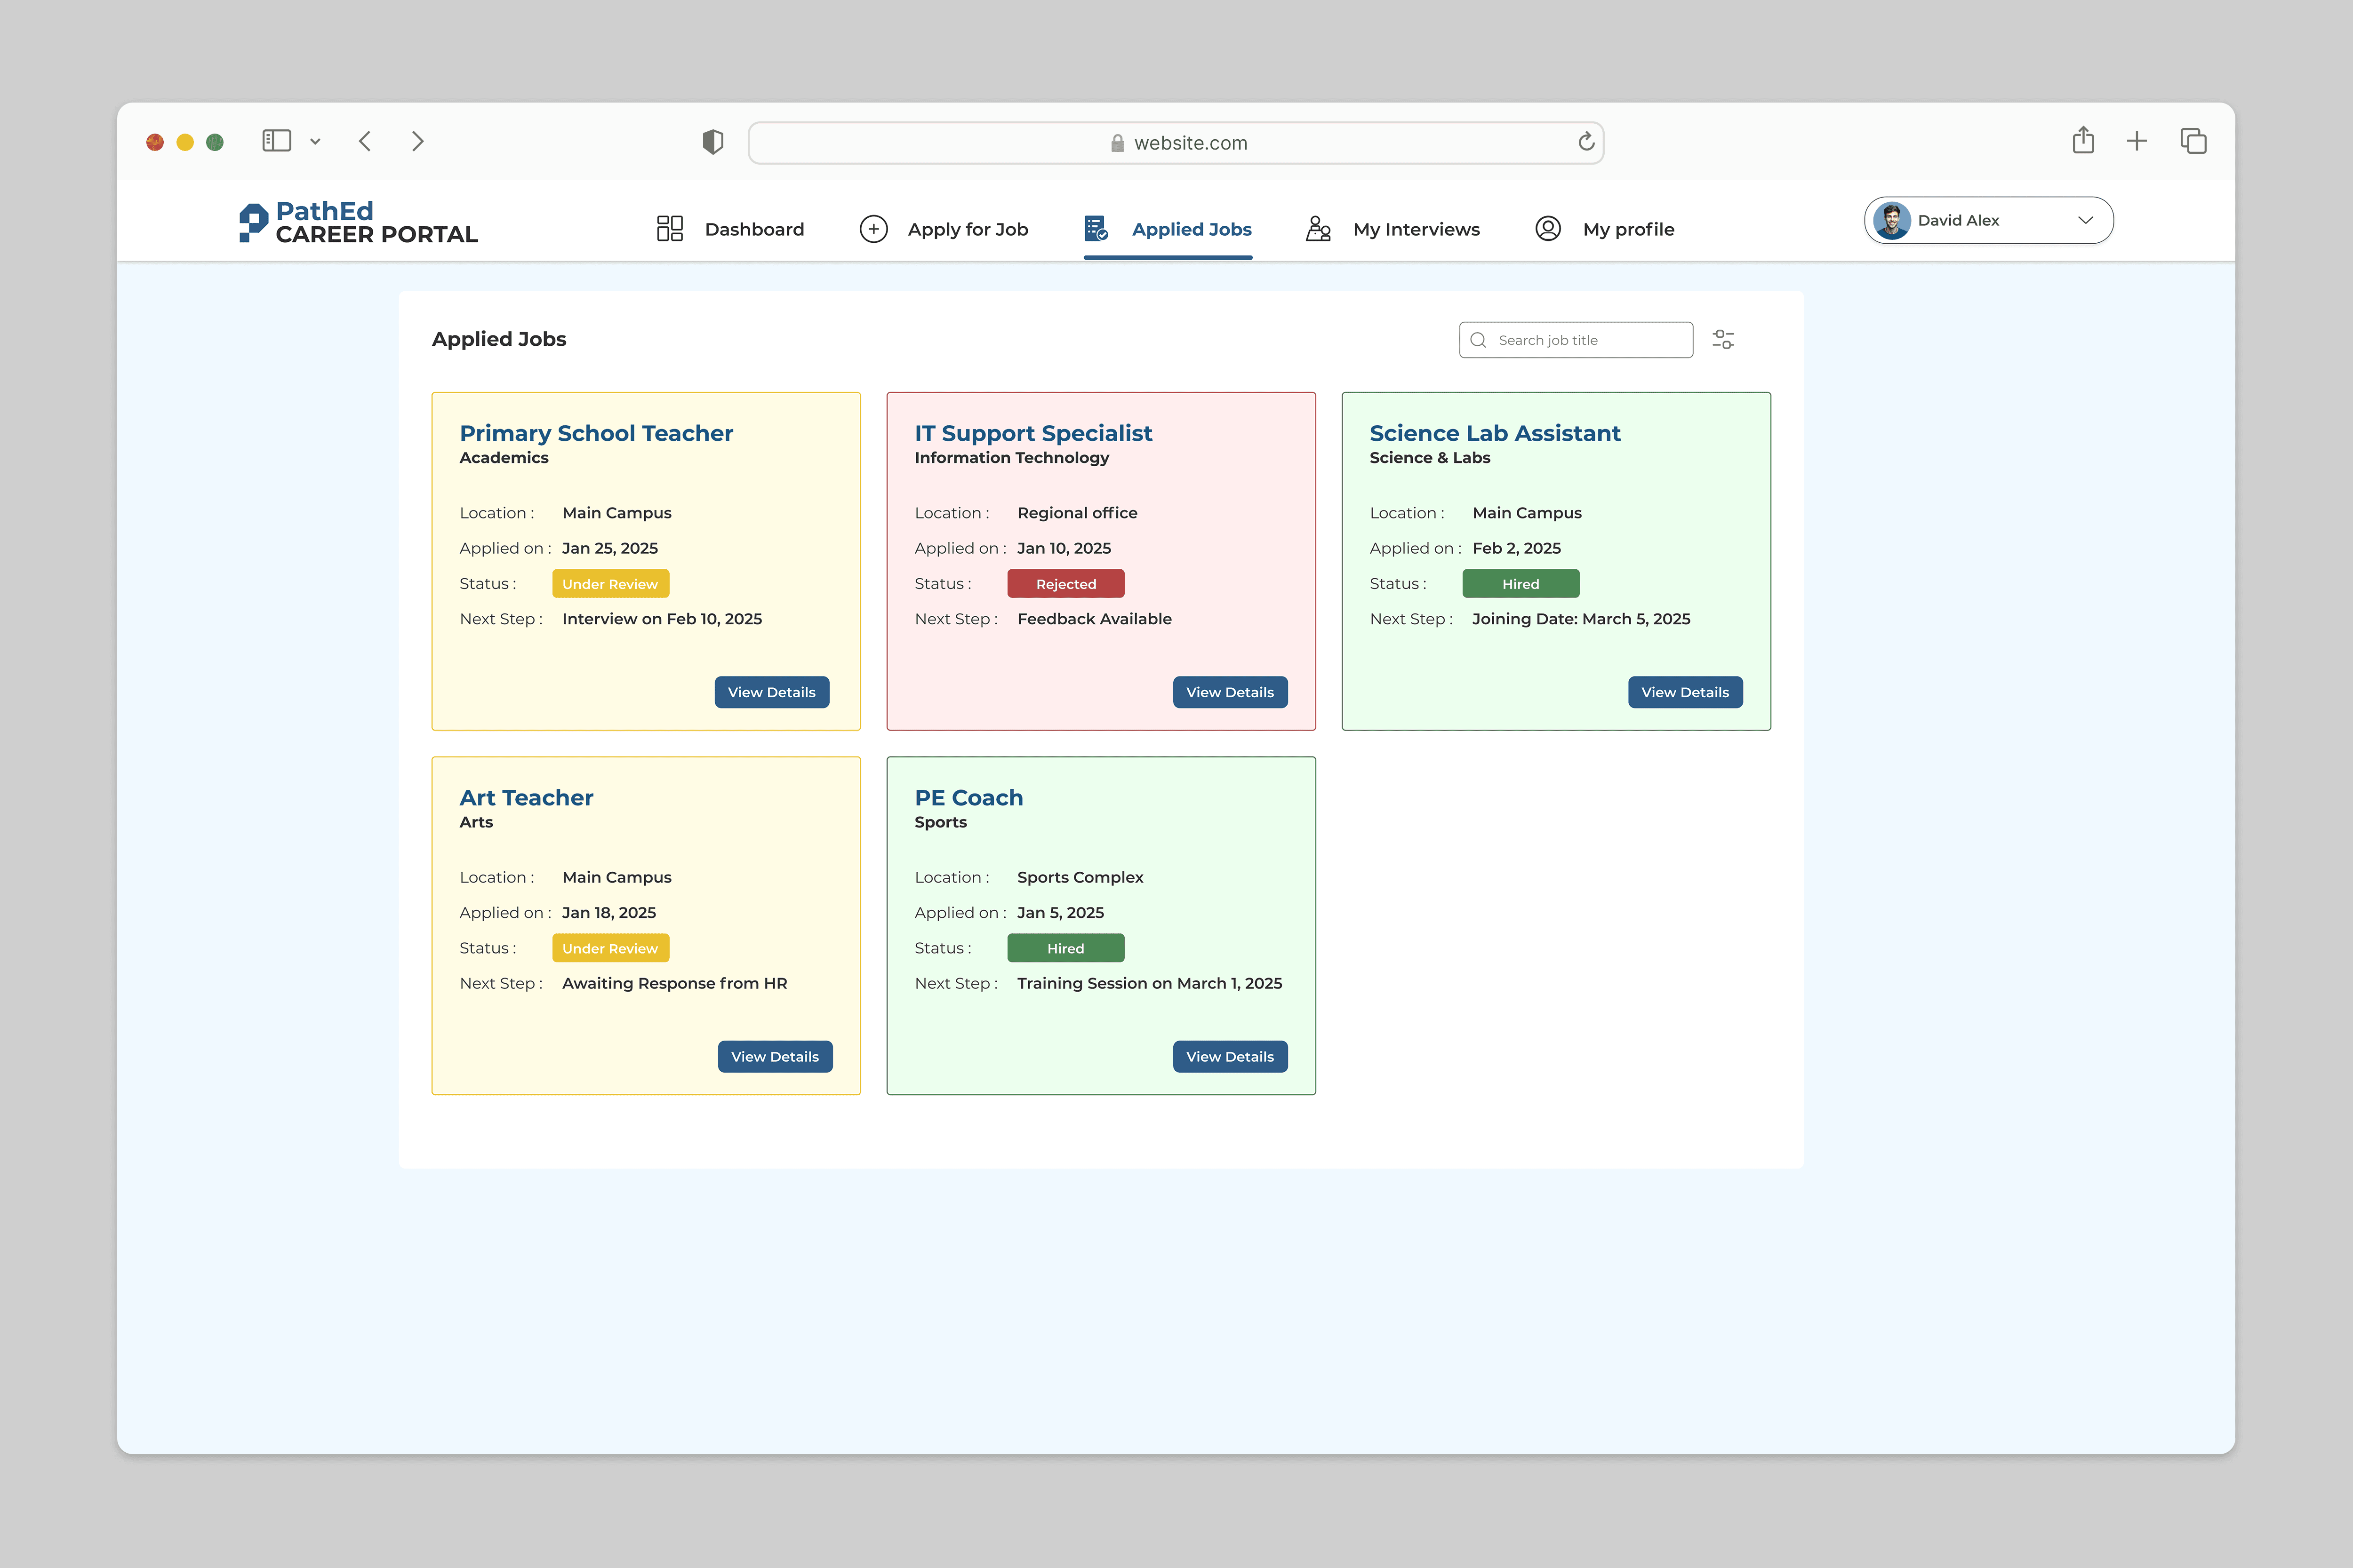This screenshot has width=2353, height=1568.
Task: Expand the David Alex account dropdown
Action: click(2085, 221)
